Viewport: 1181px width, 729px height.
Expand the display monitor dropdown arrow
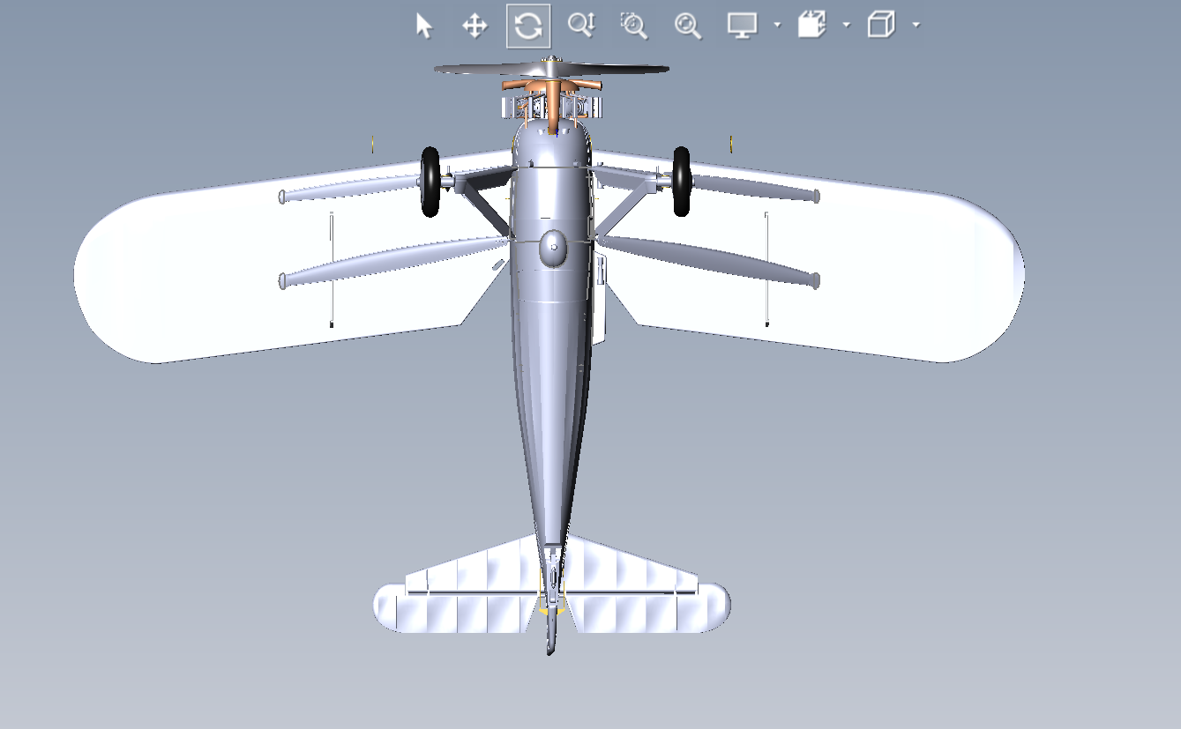point(777,26)
